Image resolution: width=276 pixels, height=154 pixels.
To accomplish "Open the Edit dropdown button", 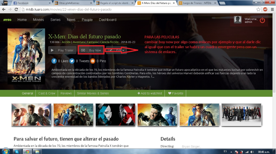I will [x=116, y=50].
